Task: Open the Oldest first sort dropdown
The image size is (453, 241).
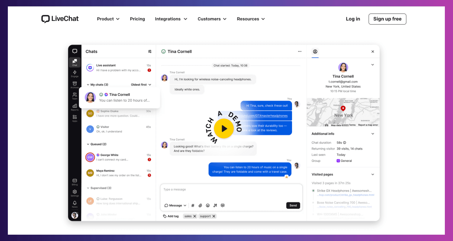Action: point(141,85)
